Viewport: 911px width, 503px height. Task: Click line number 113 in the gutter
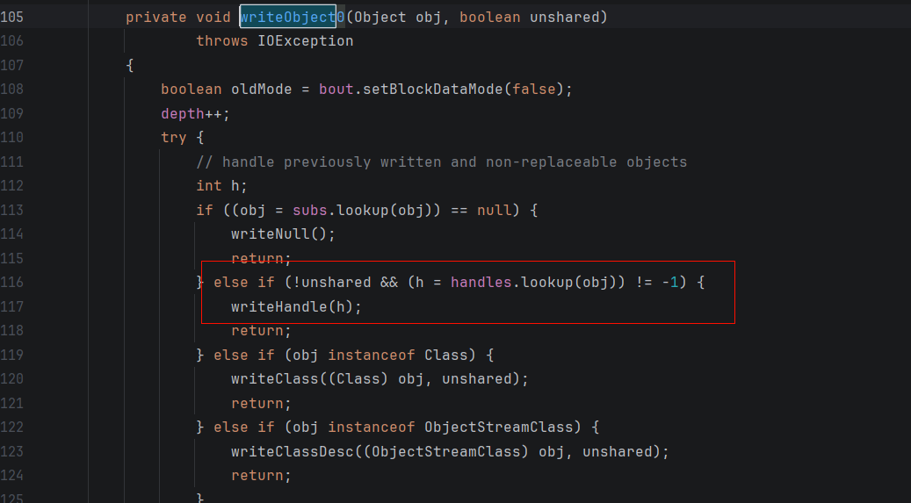pos(12,210)
